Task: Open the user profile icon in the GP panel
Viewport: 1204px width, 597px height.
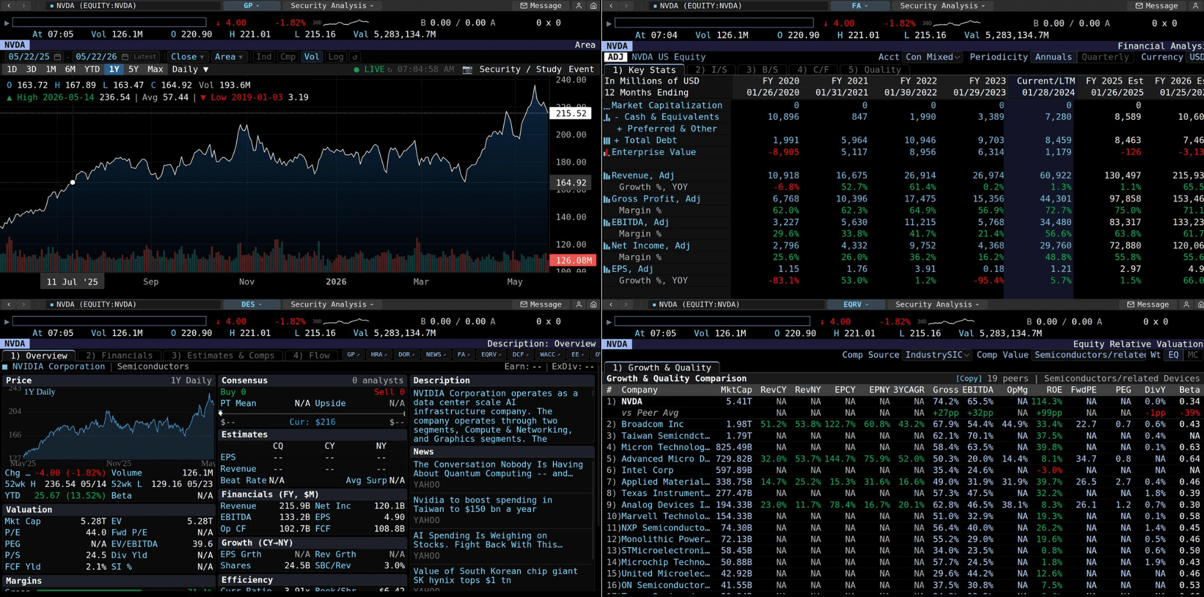Action: point(579,5)
